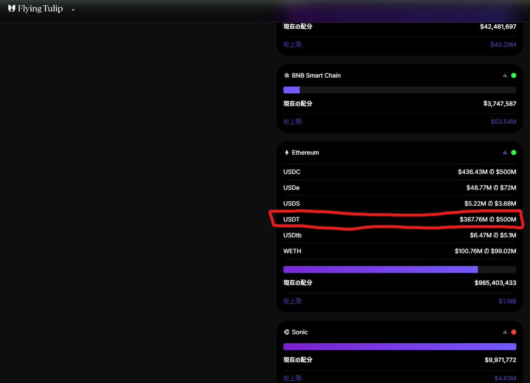Click the $1.18B total cap value
Viewport: 530px width, 383px height.
[x=507, y=301]
